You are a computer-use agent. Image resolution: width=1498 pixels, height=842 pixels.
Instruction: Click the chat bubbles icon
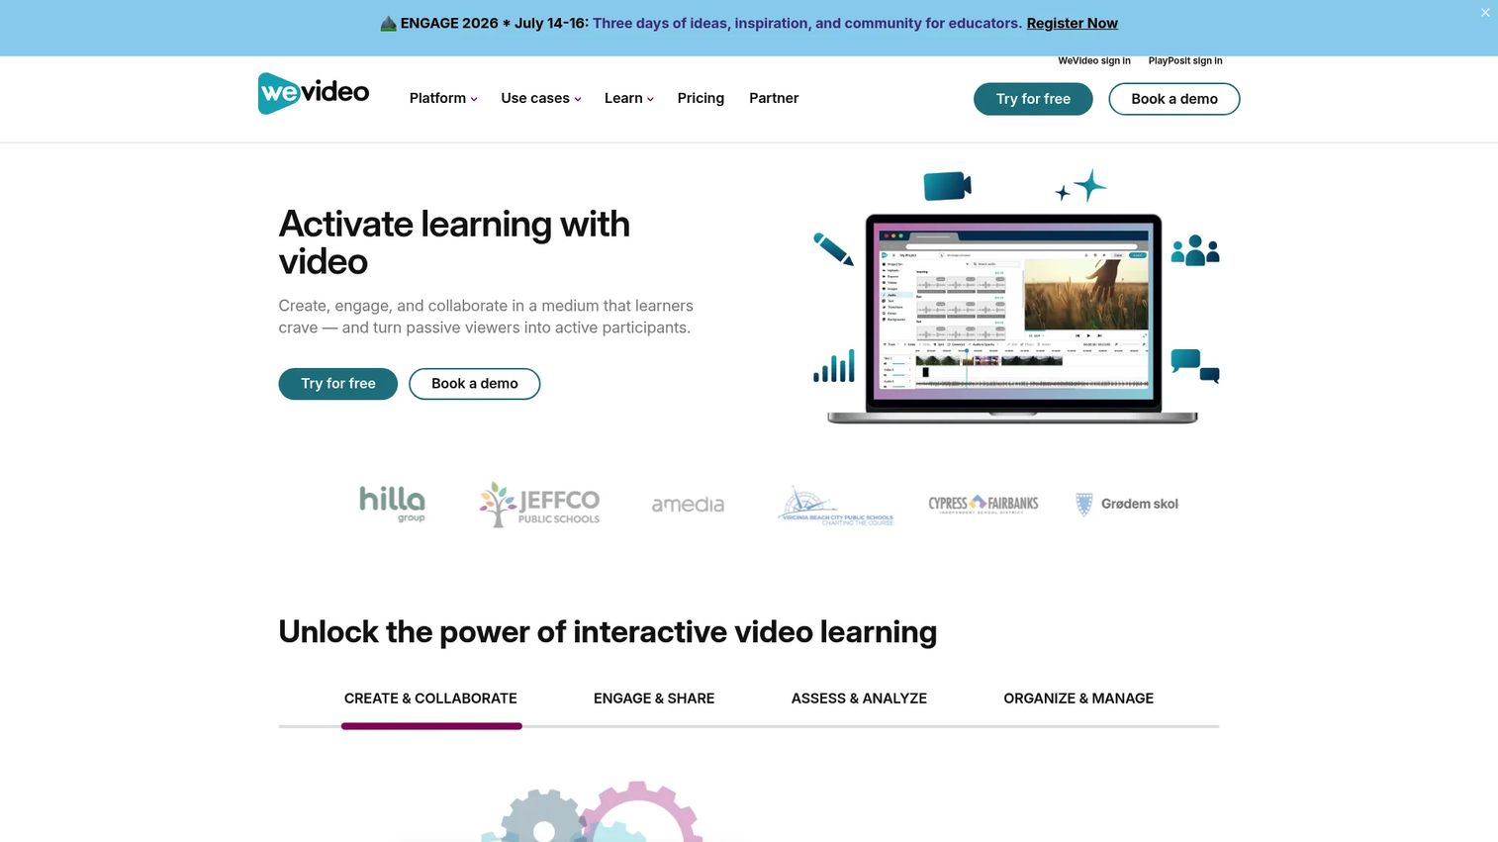tap(1195, 366)
